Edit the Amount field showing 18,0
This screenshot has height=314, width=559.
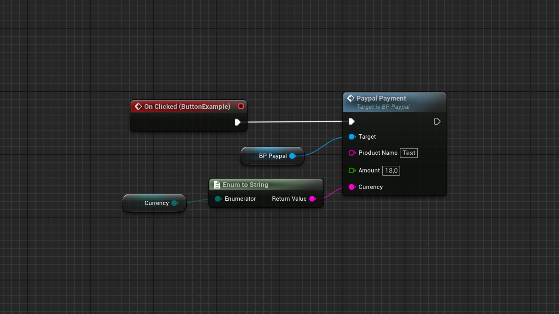pyautogui.click(x=391, y=171)
